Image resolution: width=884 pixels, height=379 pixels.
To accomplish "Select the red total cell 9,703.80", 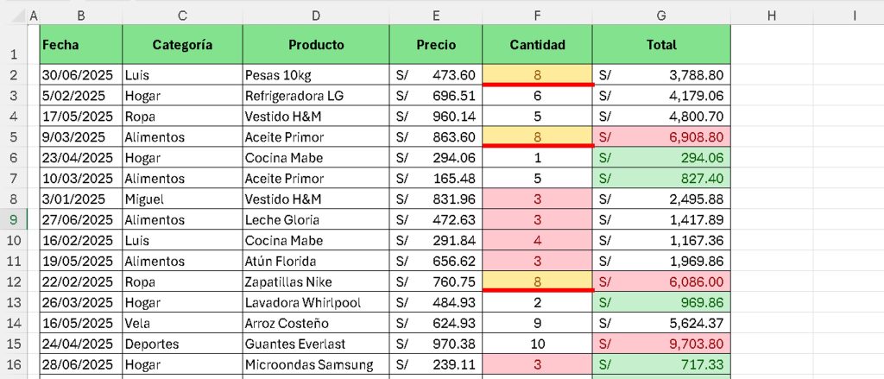I will click(661, 344).
